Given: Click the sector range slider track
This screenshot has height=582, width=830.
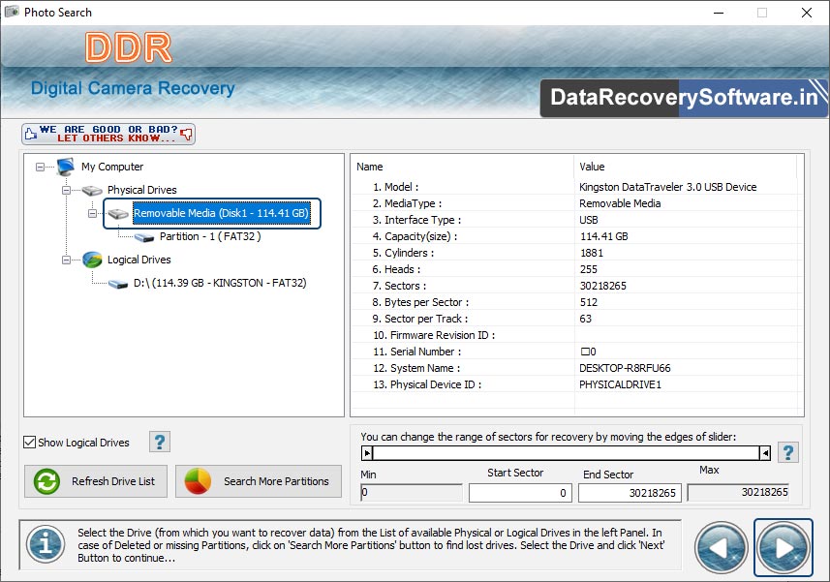Looking at the screenshot, I should coord(566,453).
